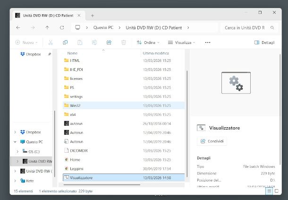Click the forward navigation arrow
The height and width of the screenshot is (200, 288).
[x=33, y=28]
